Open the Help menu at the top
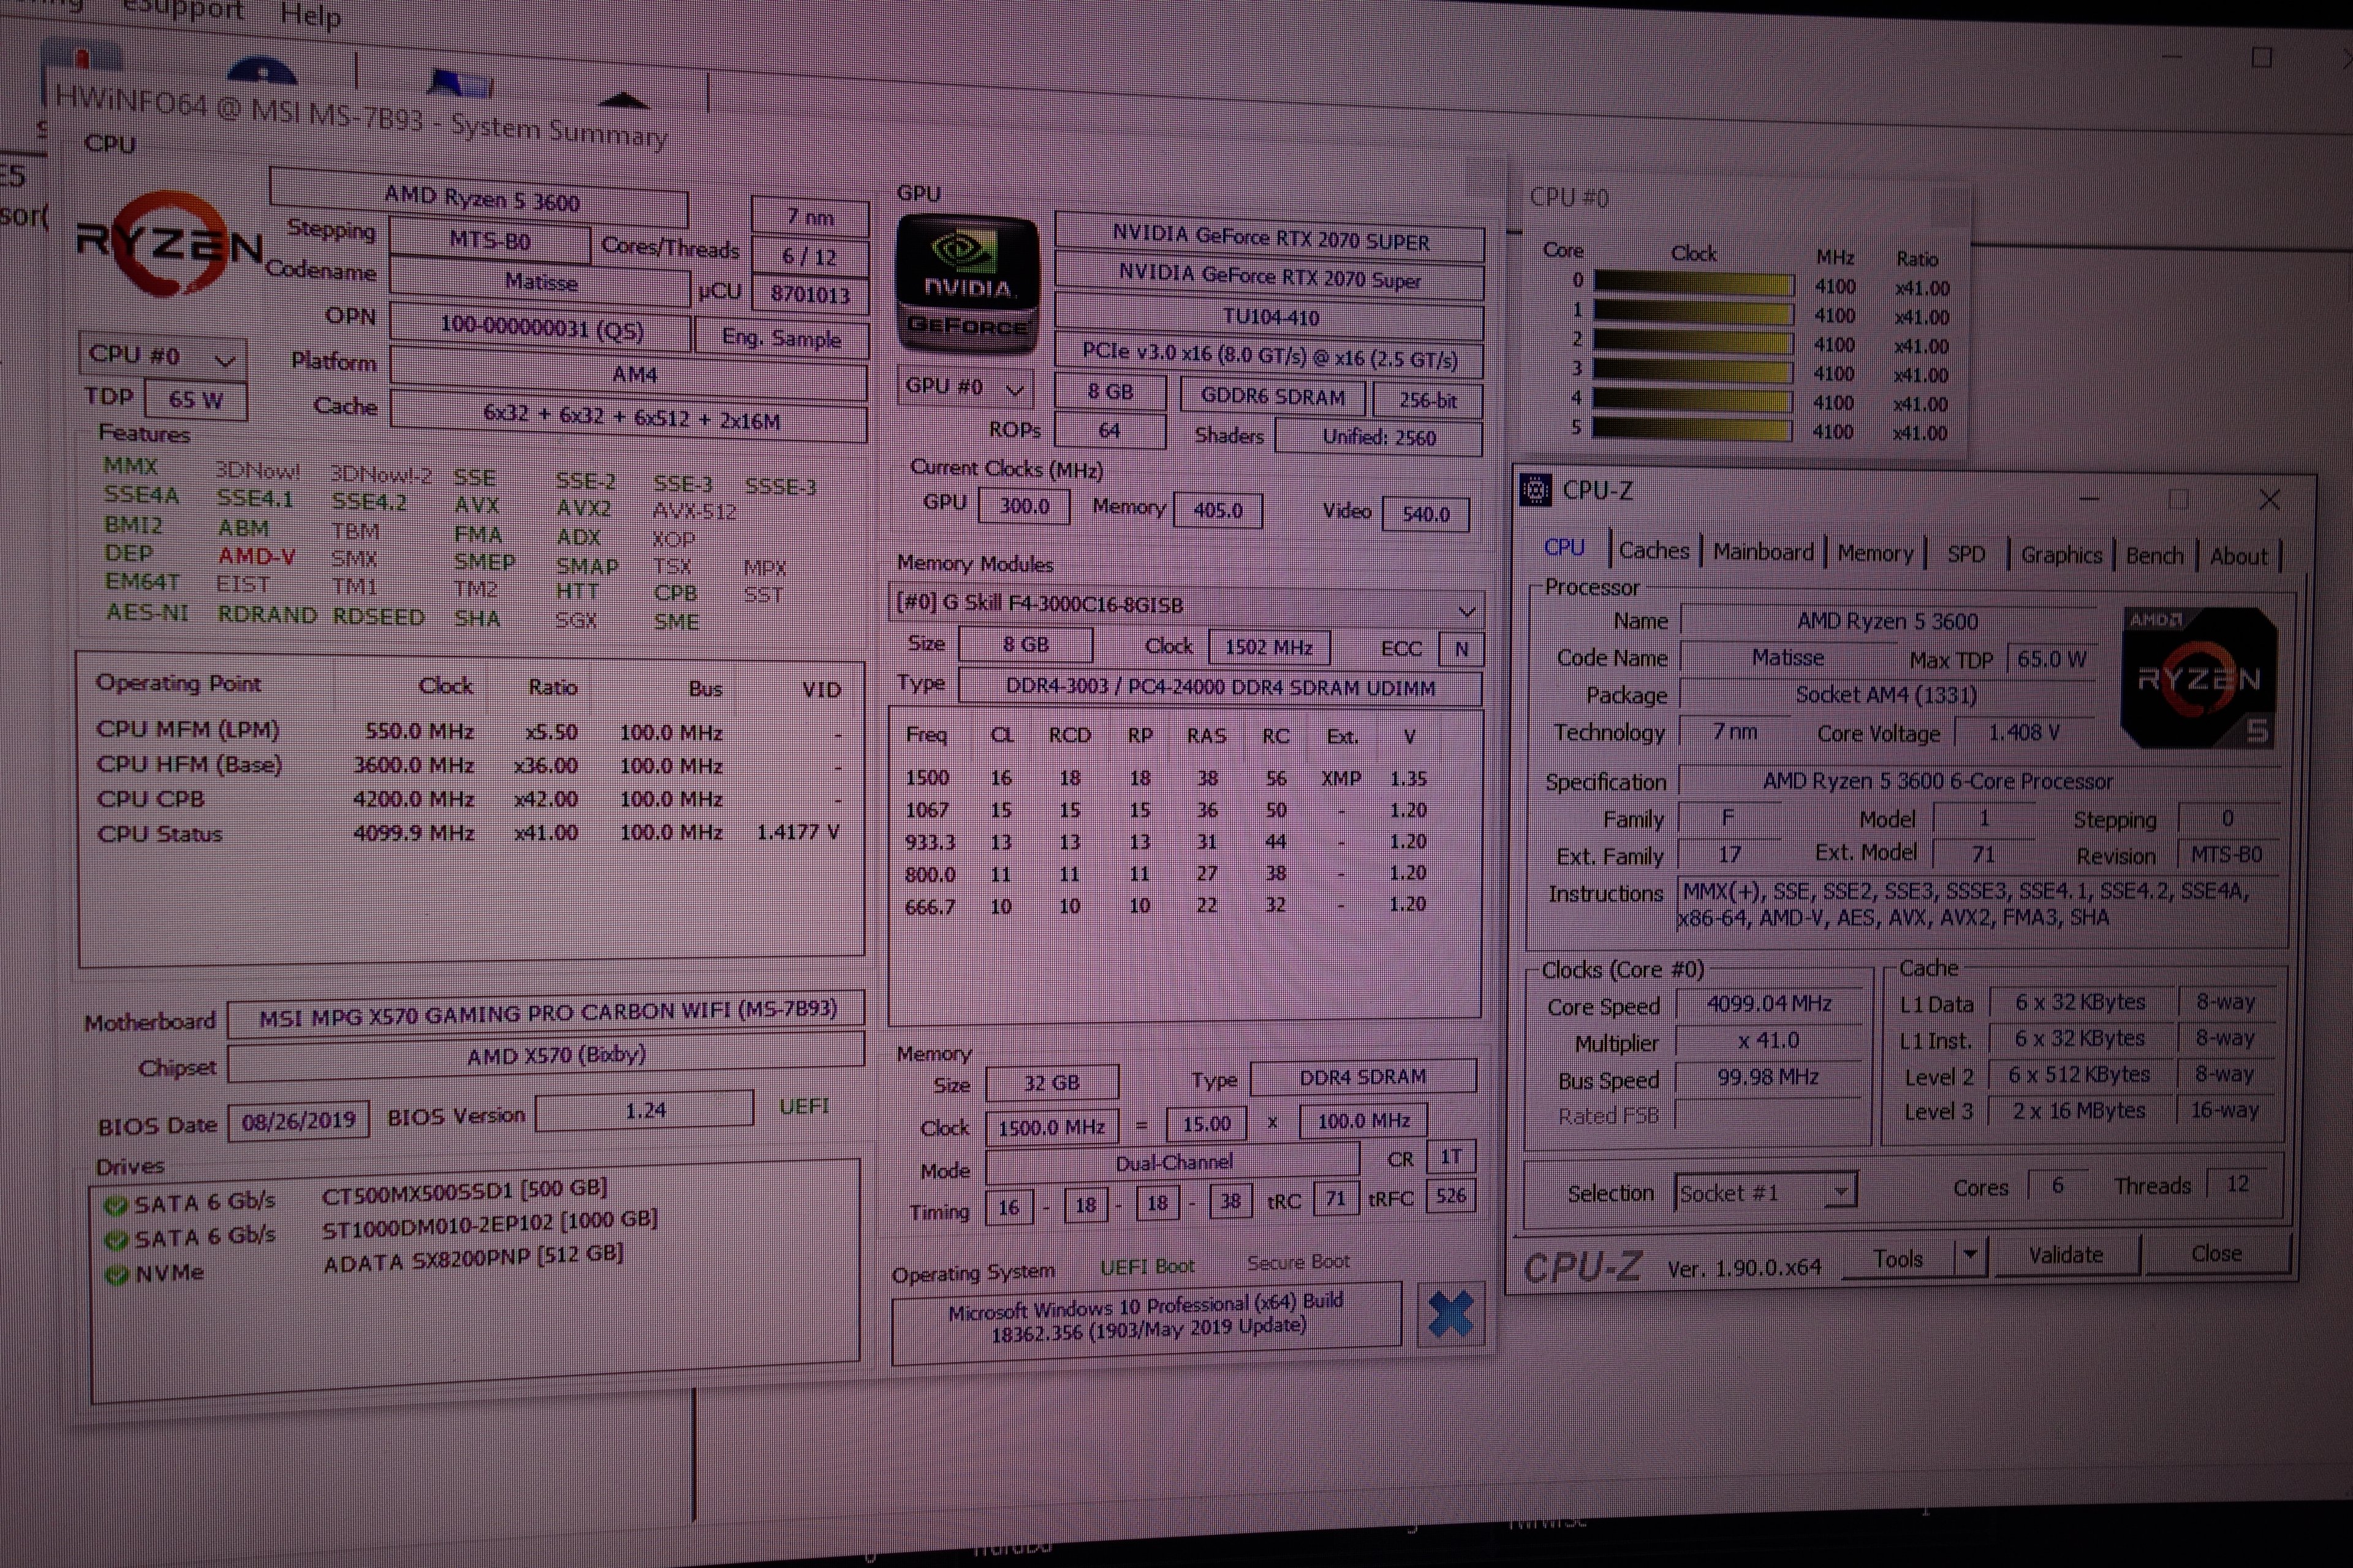This screenshot has height=1568, width=2353. point(310,15)
